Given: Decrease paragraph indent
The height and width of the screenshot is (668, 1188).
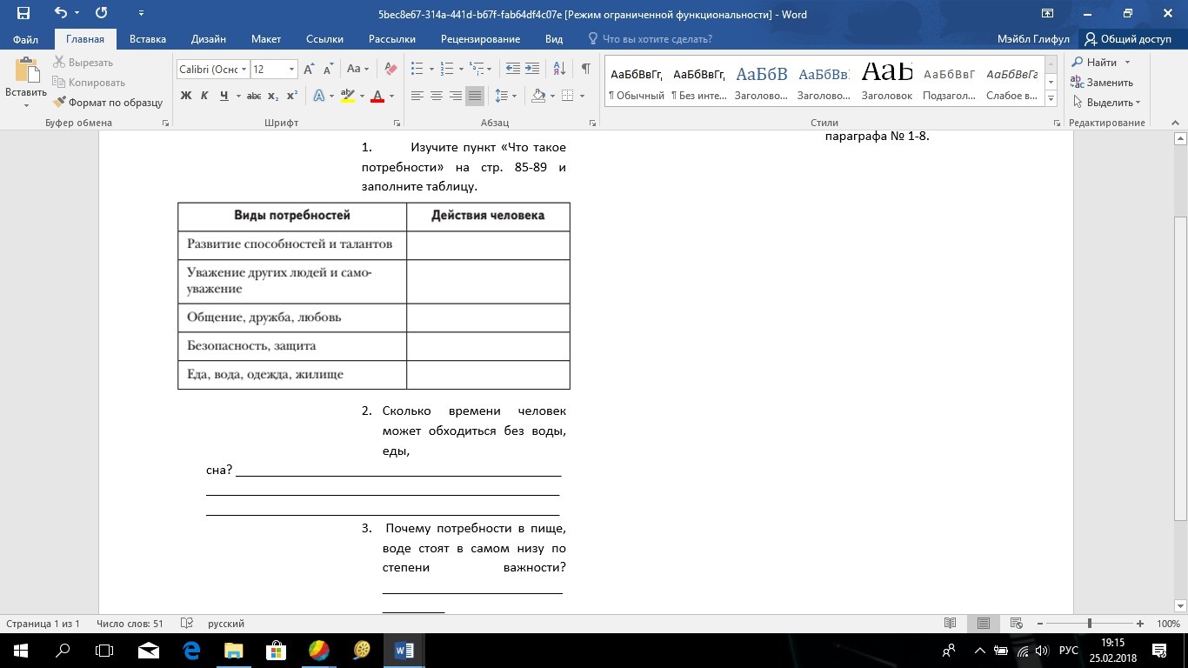Looking at the screenshot, I should click(x=512, y=69).
